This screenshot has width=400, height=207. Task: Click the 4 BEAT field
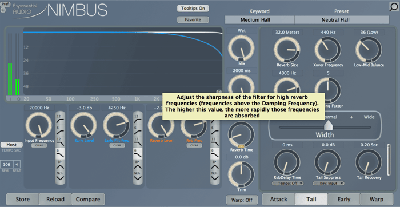coord(17,164)
